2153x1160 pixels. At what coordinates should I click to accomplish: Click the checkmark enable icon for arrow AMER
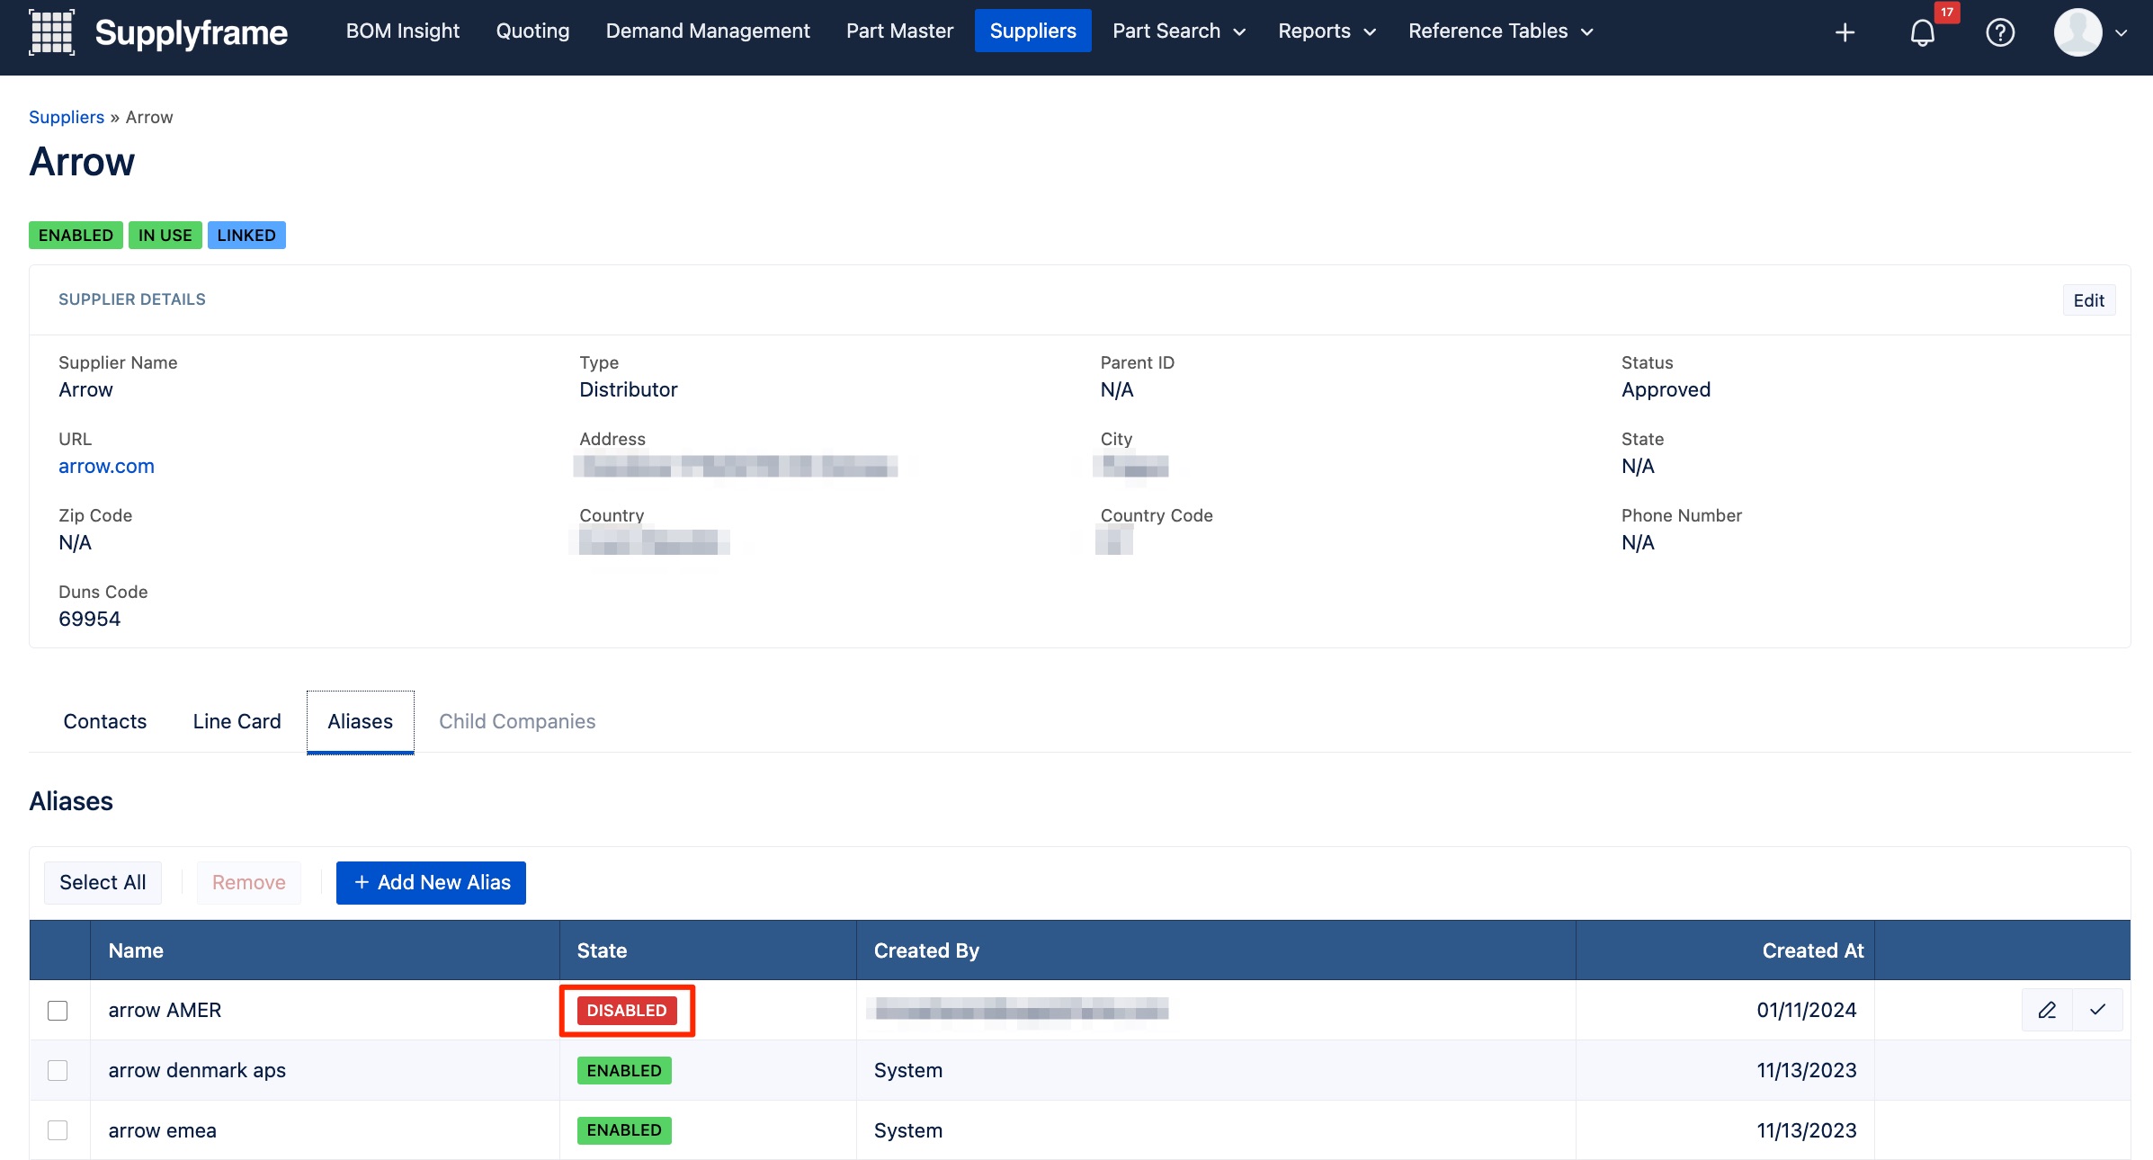tap(2097, 1010)
